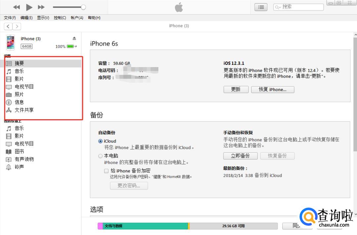The width and height of the screenshot is (357, 235).
Task: Click the 信息 info icon
Action: pyautogui.click(x=9, y=102)
